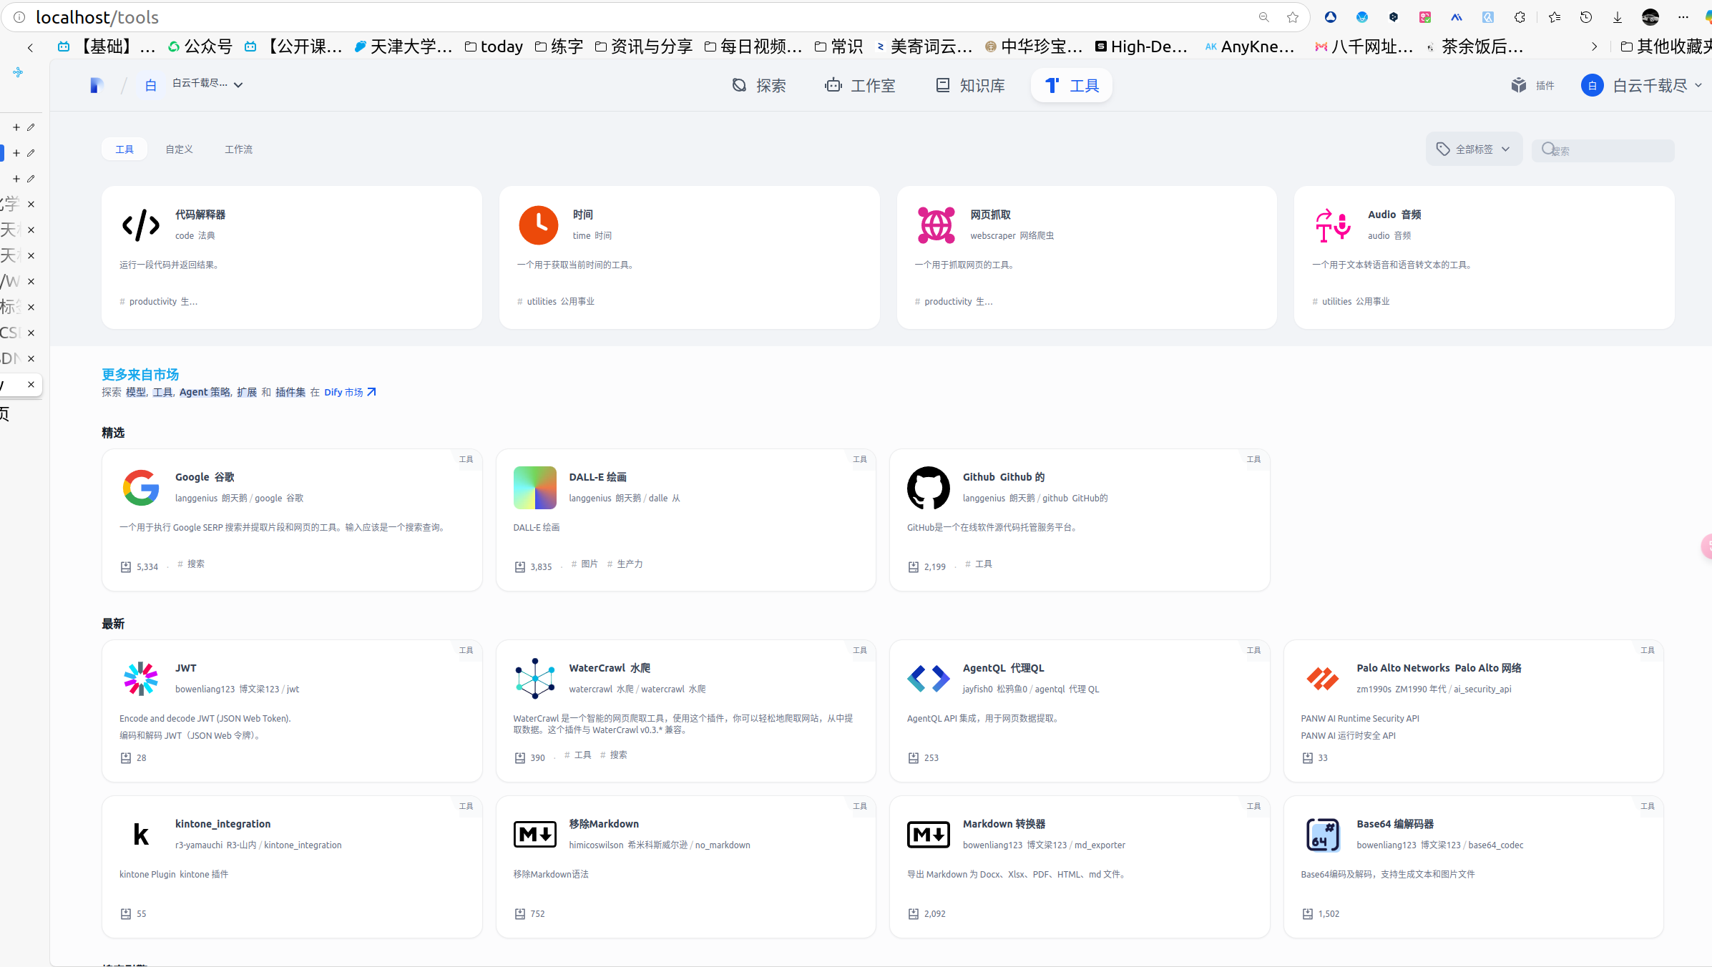
Task: Expand the user account menu chevron
Action: pos(1698,85)
